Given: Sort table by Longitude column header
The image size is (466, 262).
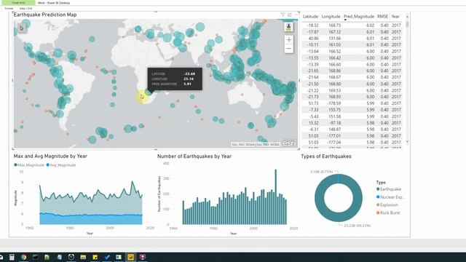Looking at the screenshot, I should (331, 17).
